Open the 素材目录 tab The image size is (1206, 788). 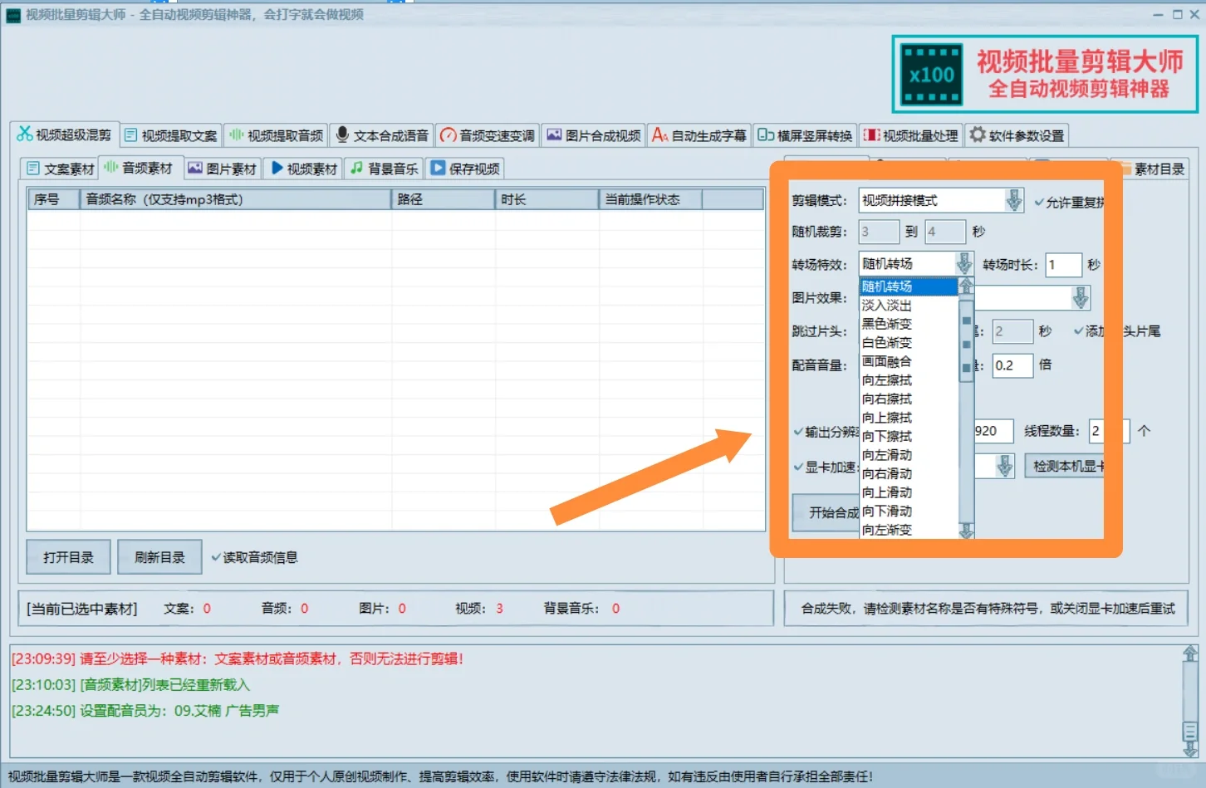[1151, 169]
